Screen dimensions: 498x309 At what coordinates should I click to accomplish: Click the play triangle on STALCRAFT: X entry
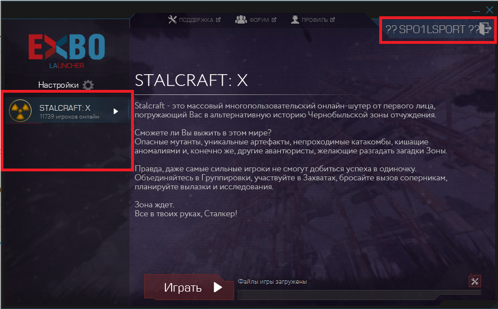coord(116,111)
